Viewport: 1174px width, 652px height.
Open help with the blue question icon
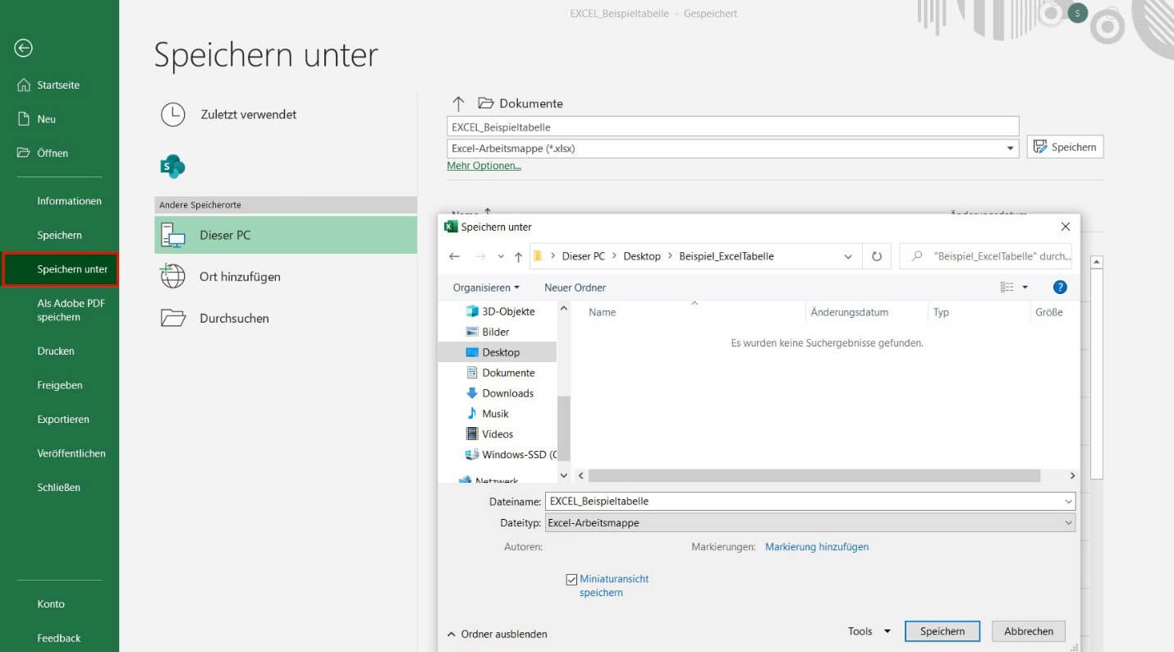(x=1060, y=287)
